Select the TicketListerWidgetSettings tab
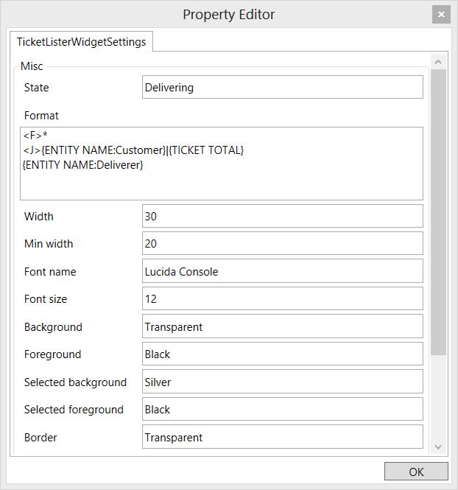This screenshot has height=490, width=458. [x=81, y=42]
